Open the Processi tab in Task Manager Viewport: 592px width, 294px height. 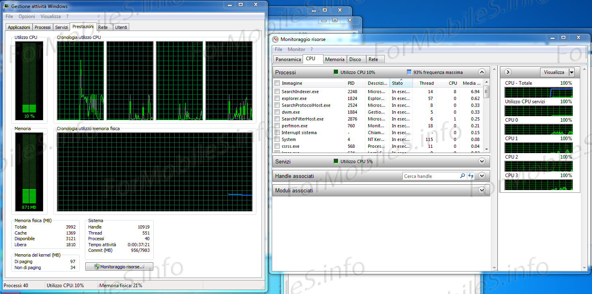click(x=42, y=27)
